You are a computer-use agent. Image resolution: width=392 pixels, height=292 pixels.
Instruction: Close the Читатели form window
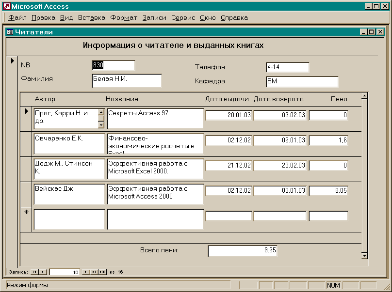[380, 32]
